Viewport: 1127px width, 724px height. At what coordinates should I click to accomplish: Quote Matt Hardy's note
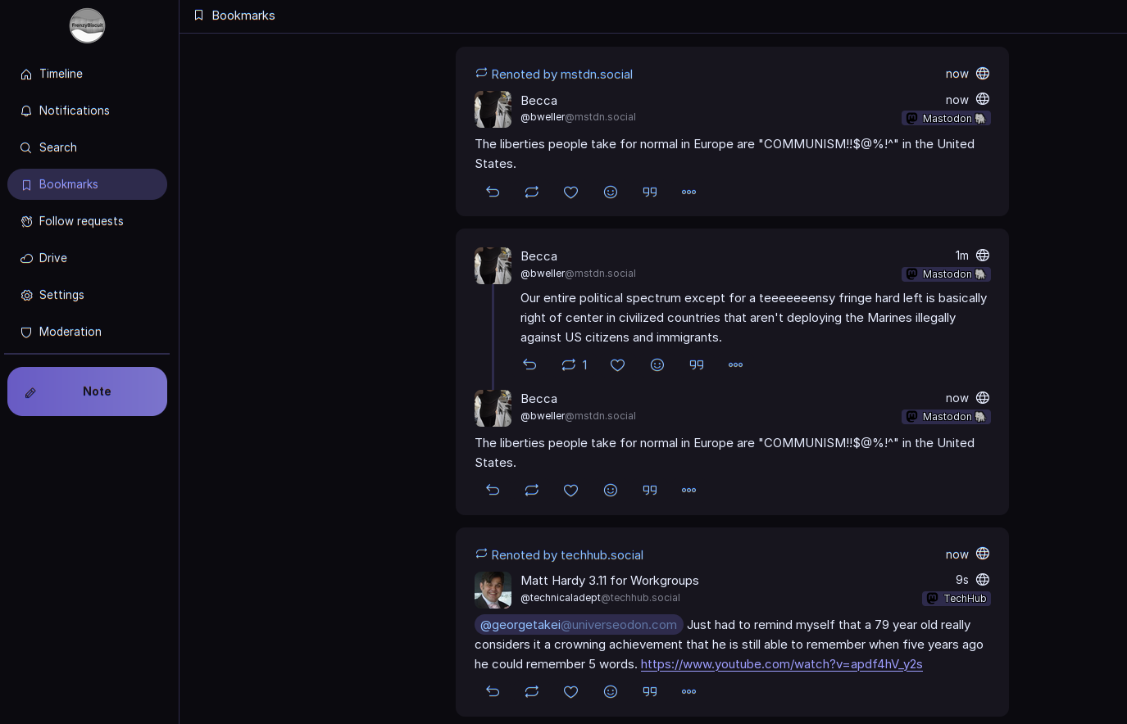[x=650, y=691]
